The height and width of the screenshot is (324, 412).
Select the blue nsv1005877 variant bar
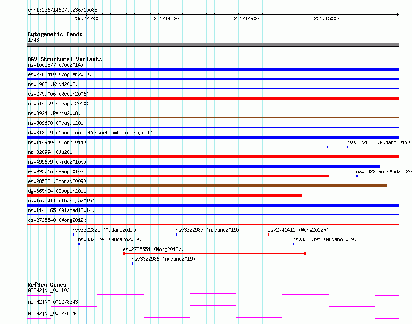tap(213, 69)
